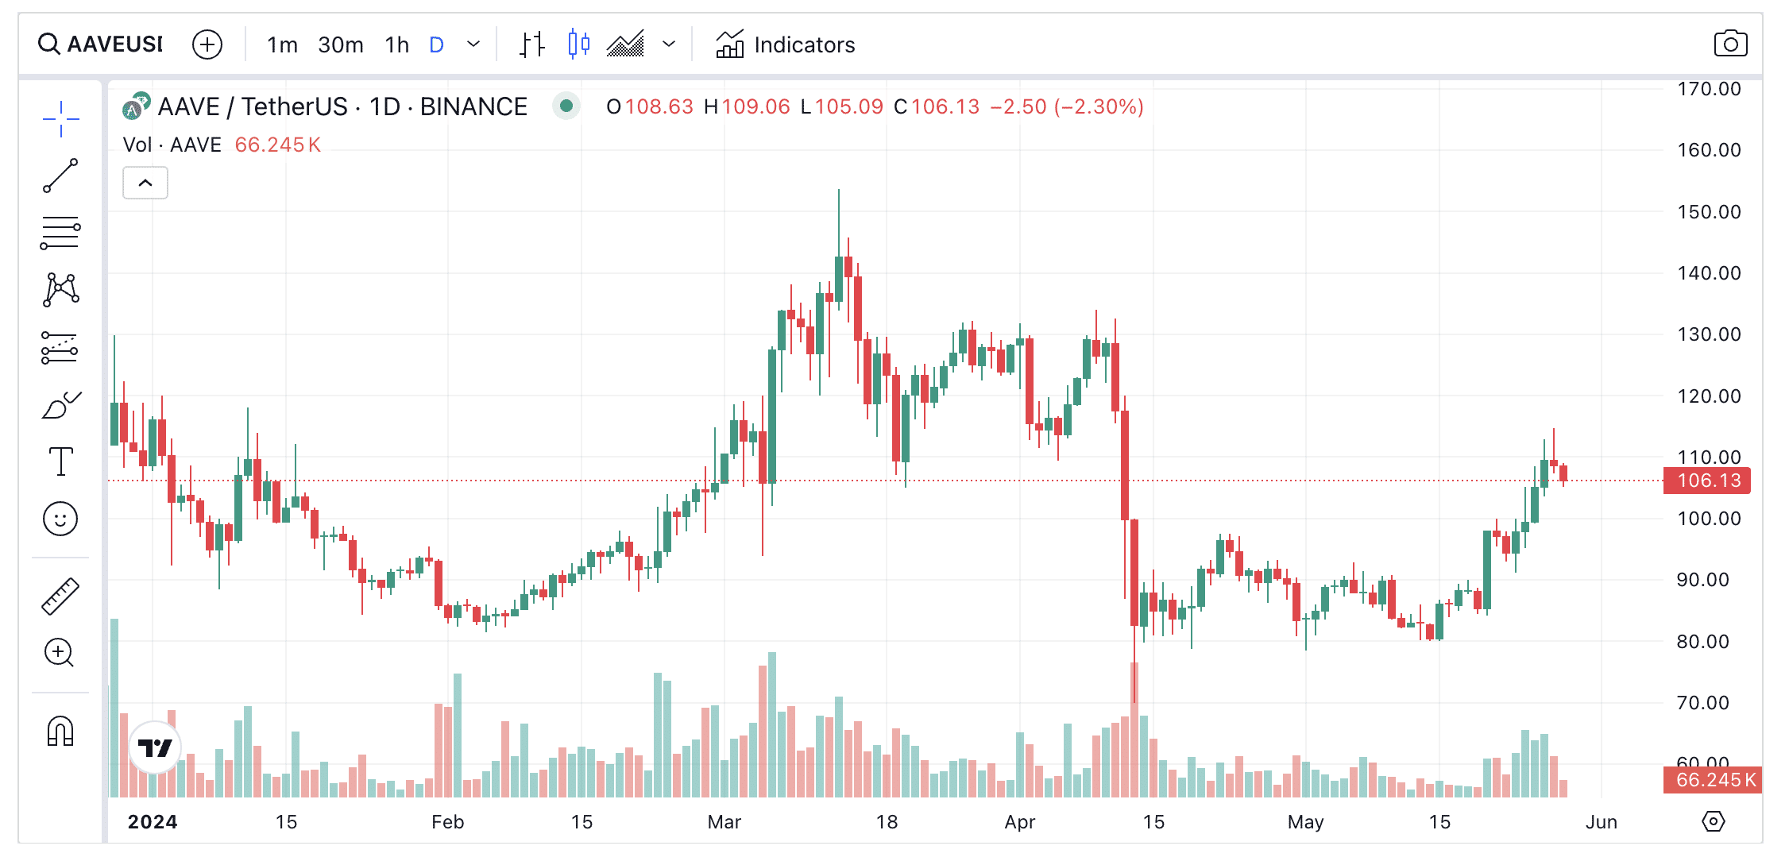Switch to the 1h timeframe
The height and width of the screenshot is (861, 1789).
[397, 44]
